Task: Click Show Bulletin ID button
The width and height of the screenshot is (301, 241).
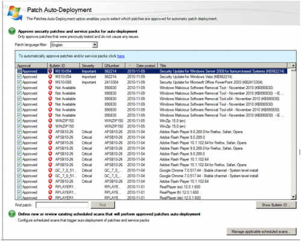Action: [x=276, y=205]
